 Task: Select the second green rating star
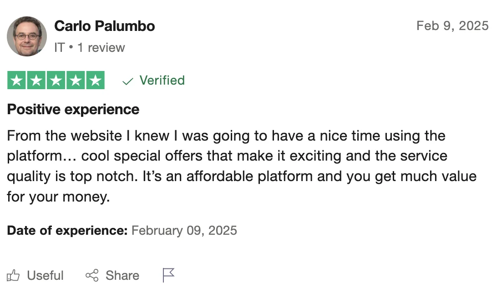tap(36, 80)
